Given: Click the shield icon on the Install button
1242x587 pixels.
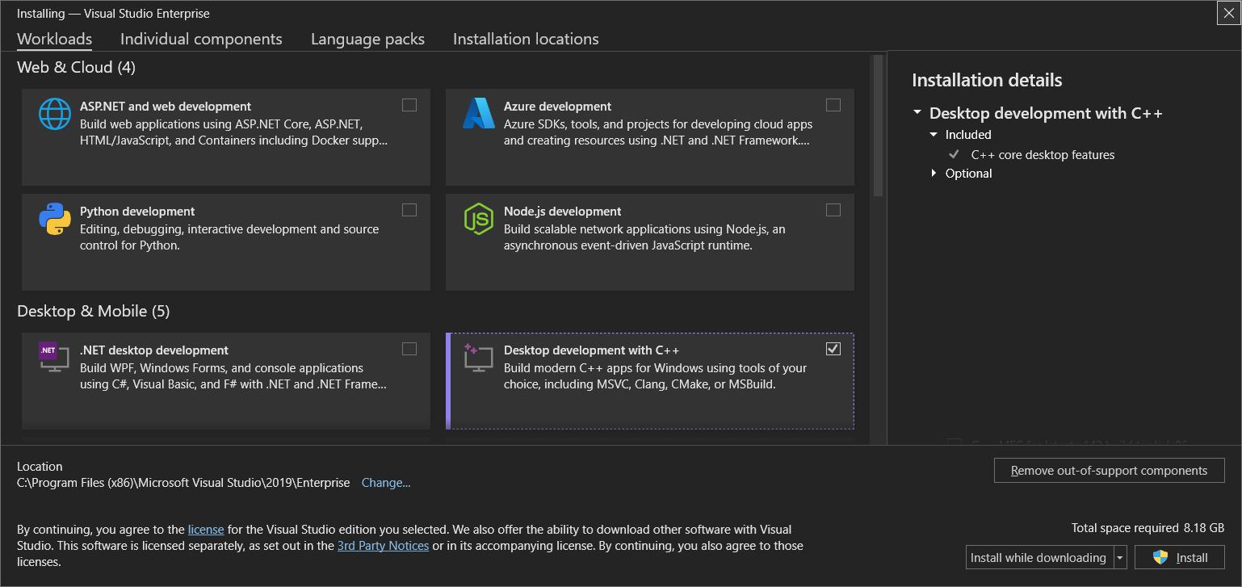Looking at the screenshot, I should click(1160, 557).
